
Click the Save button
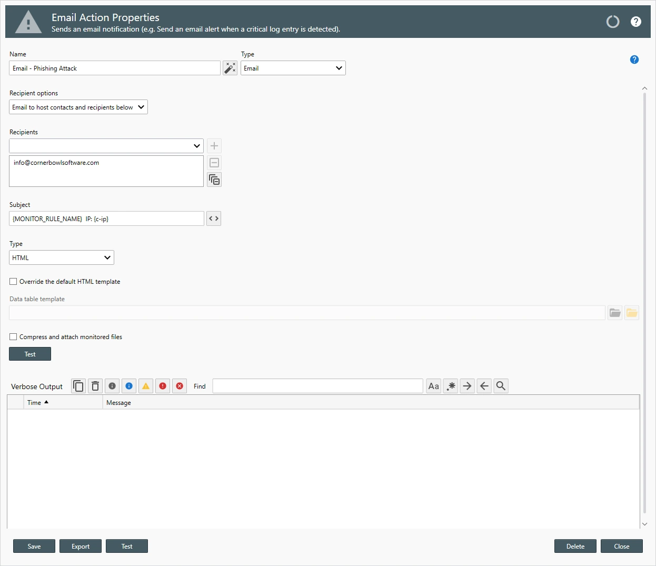click(x=34, y=546)
